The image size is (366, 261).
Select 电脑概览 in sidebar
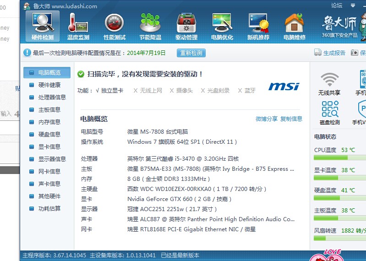[x=47, y=72]
